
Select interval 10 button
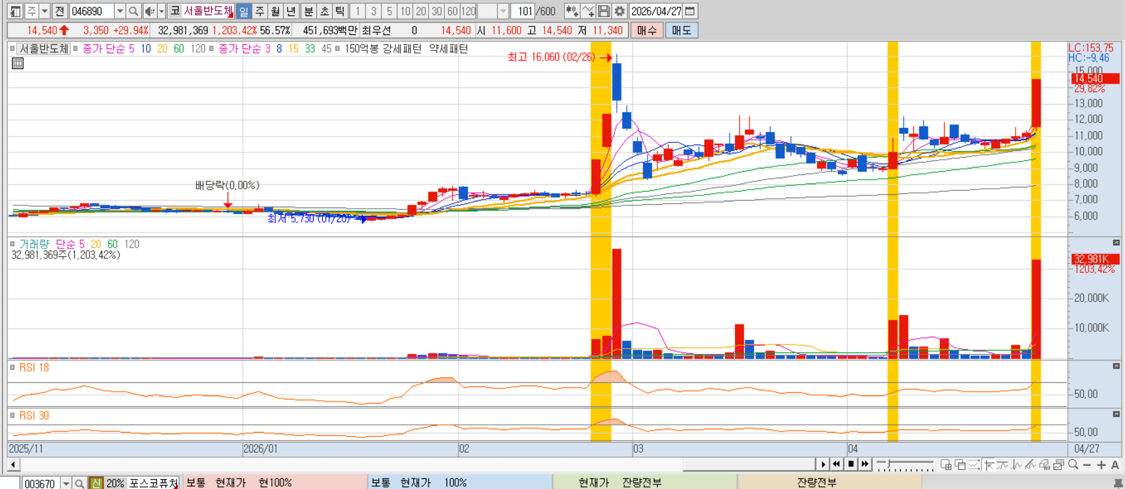(x=405, y=11)
